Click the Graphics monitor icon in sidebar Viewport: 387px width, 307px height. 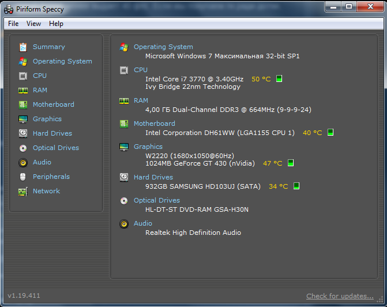pyautogui.click(x=23, y=119)
